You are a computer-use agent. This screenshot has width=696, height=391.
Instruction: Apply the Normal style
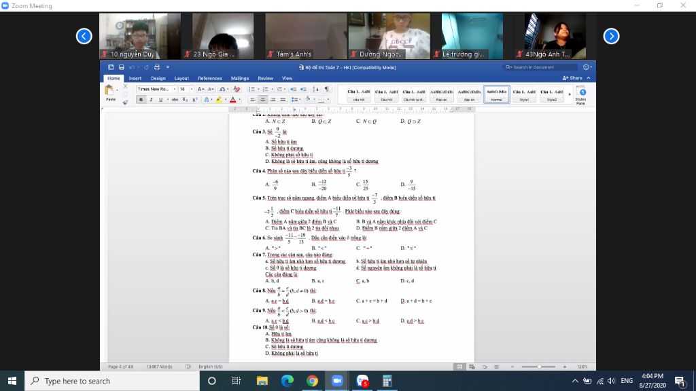coord(497,94)
